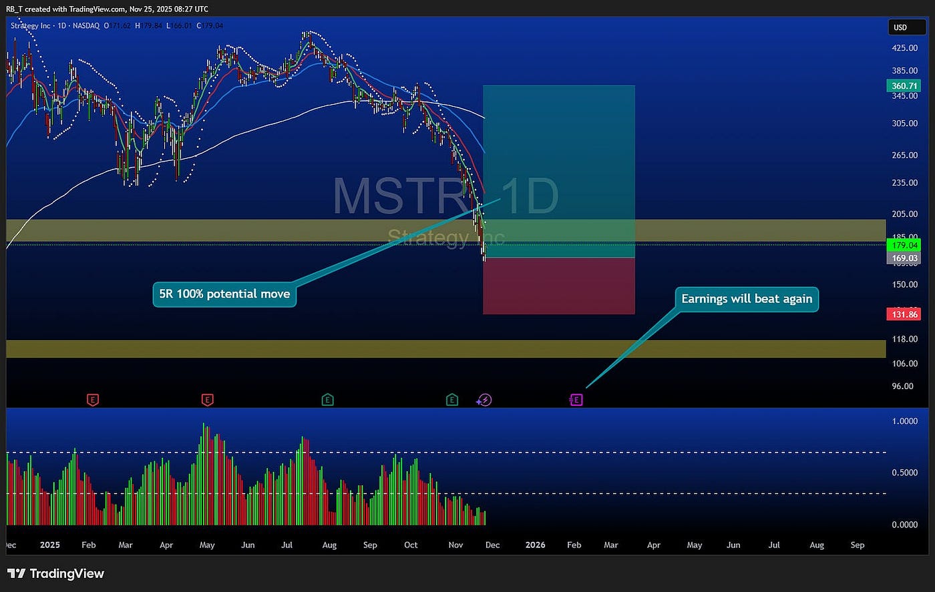Image resolution: width=935 pixels, height=592 pixels.
Task: Click the 106.00 price axis label
Action: tap(904, 364)
